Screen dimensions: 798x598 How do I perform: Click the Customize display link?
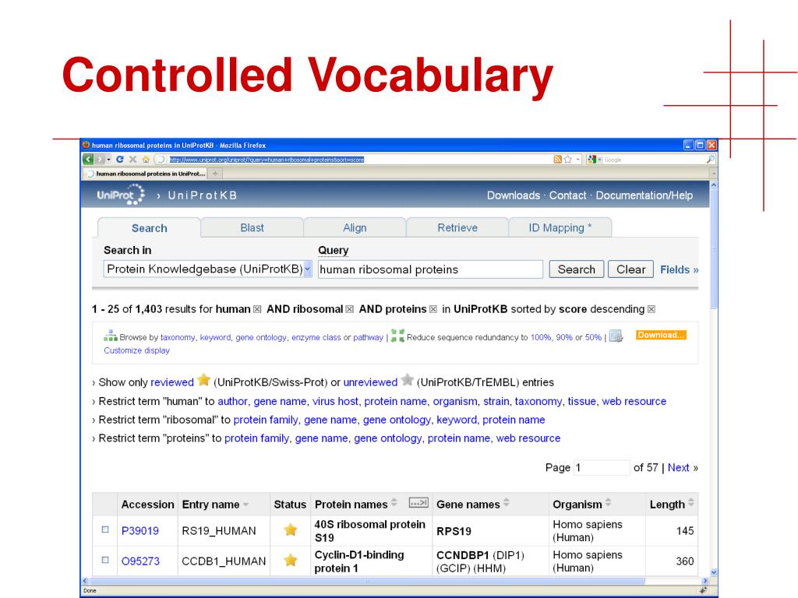coord(137,350)
